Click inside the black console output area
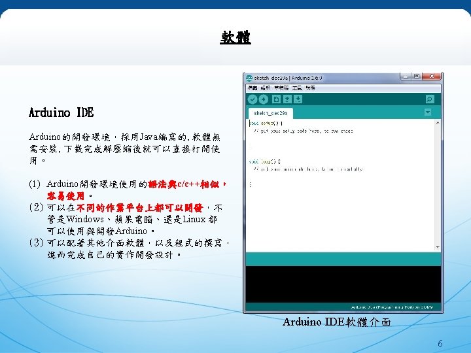 [x=343, y=284]
